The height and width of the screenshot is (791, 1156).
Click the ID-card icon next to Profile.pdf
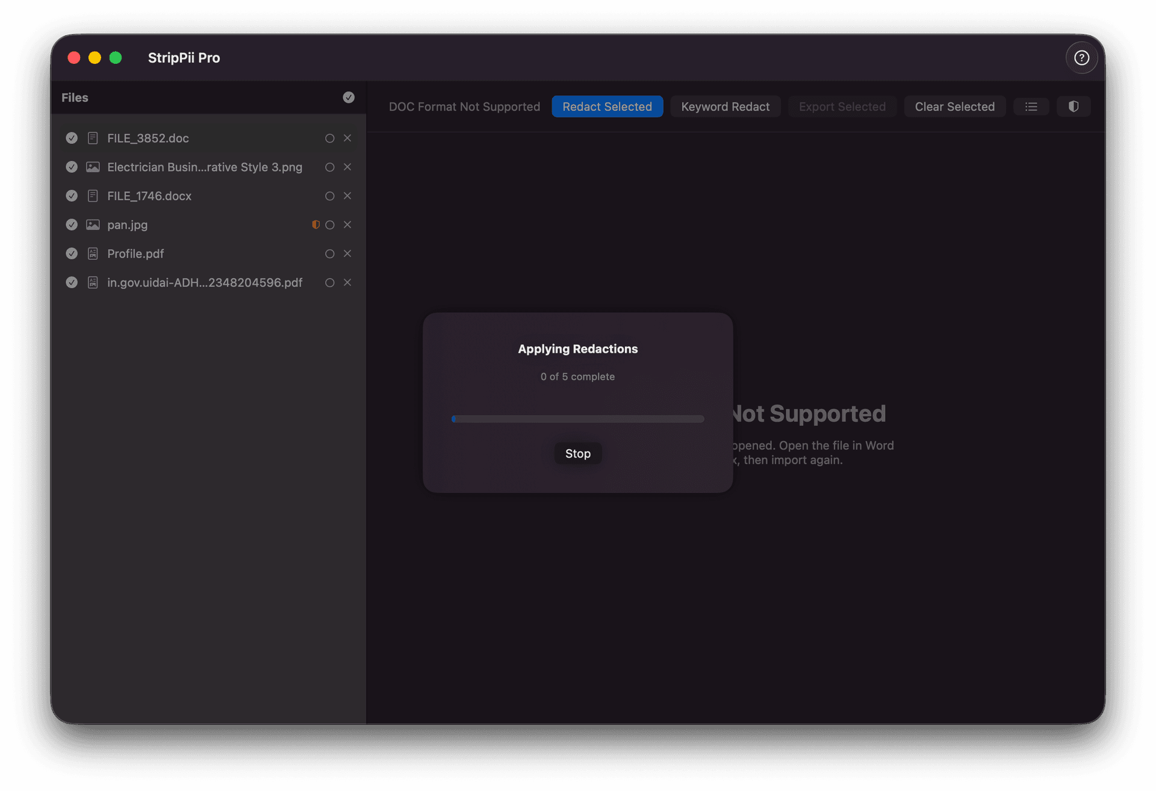(93, 253)
